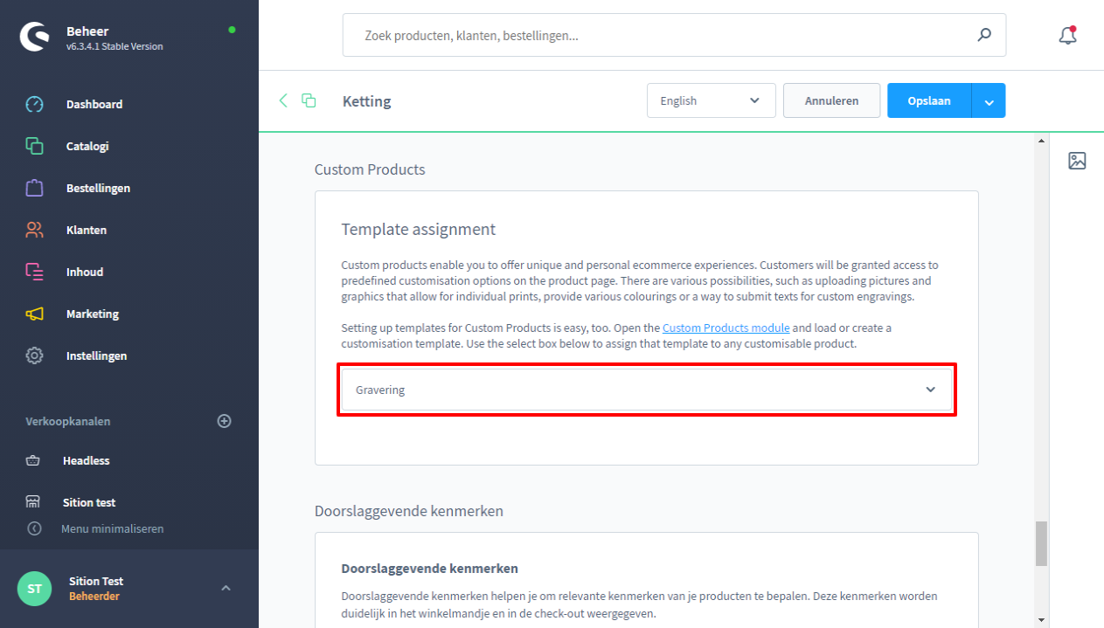The image size is (1104, 628).
Task: Go back using the left arrow icon
Action: [283, 100]
